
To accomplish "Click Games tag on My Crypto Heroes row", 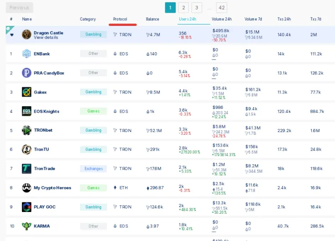I will (93, 188).
